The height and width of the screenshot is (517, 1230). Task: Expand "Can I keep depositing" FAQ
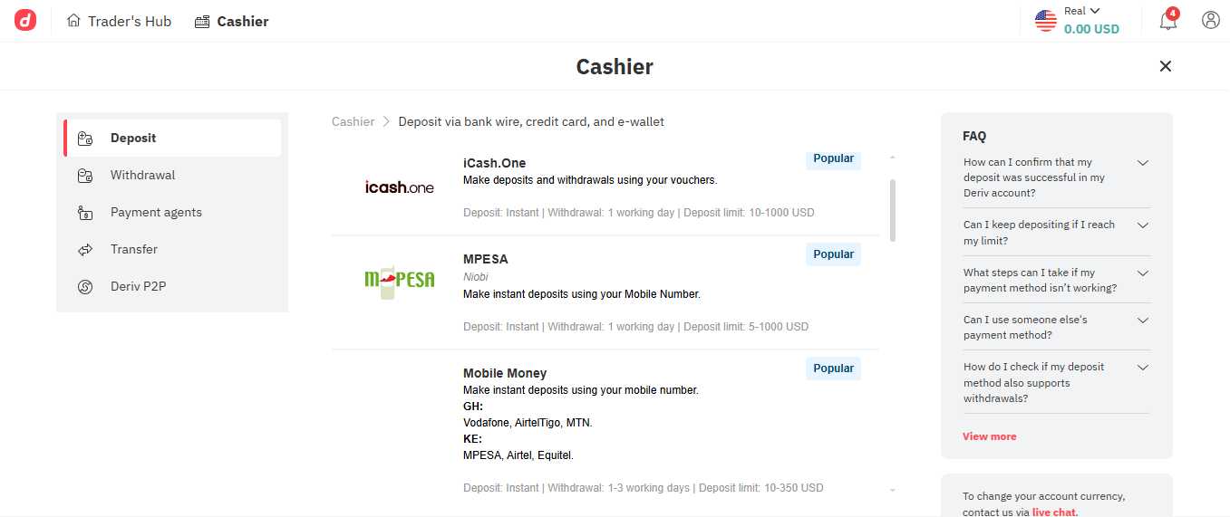(1143, 225)
